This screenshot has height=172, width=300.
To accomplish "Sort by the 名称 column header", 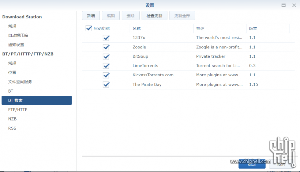I will (162, 29).
